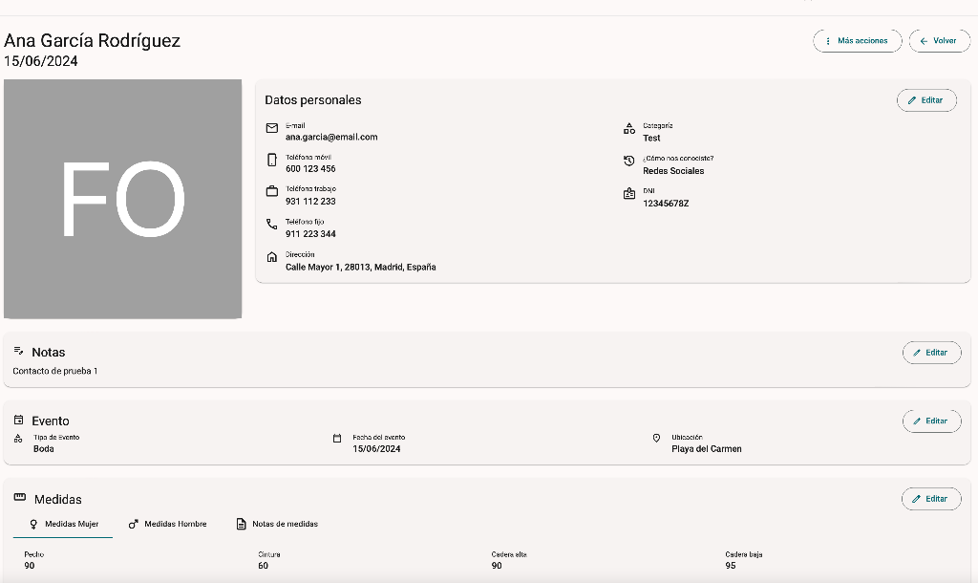Click the Ubicación map pin icon

tap(656, 438)
